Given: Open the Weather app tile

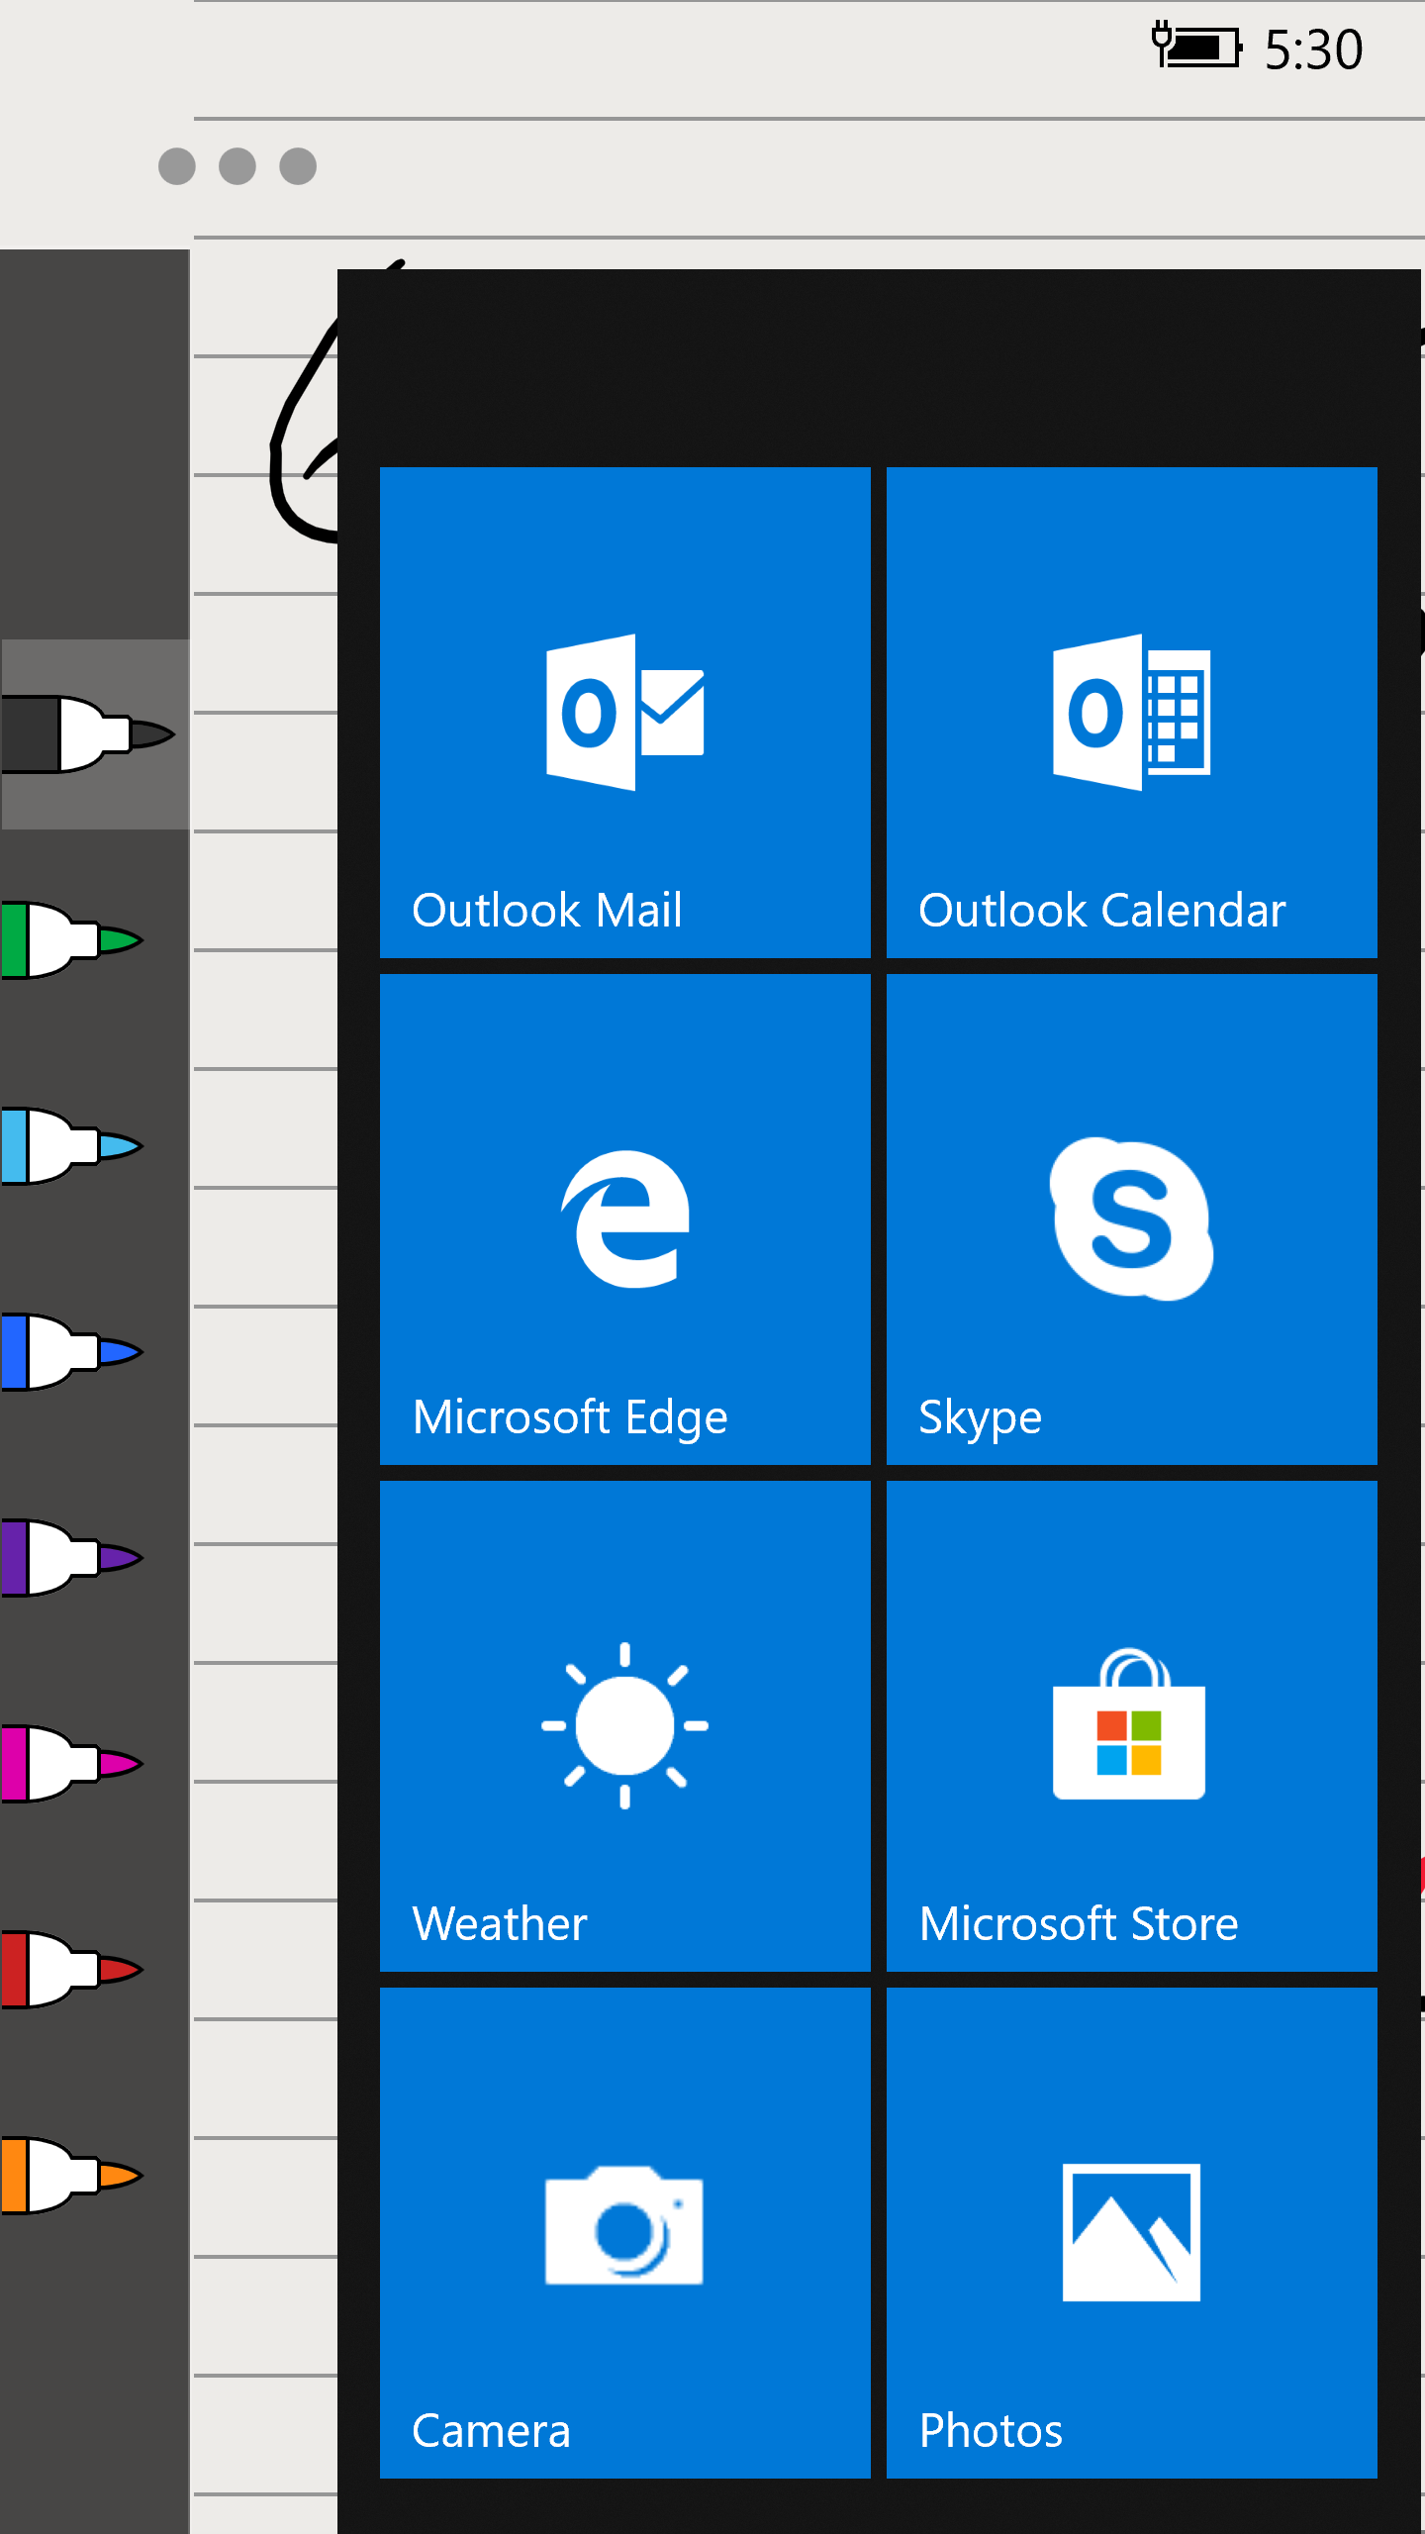Looking at the screenshot, I should point(624,1725).
